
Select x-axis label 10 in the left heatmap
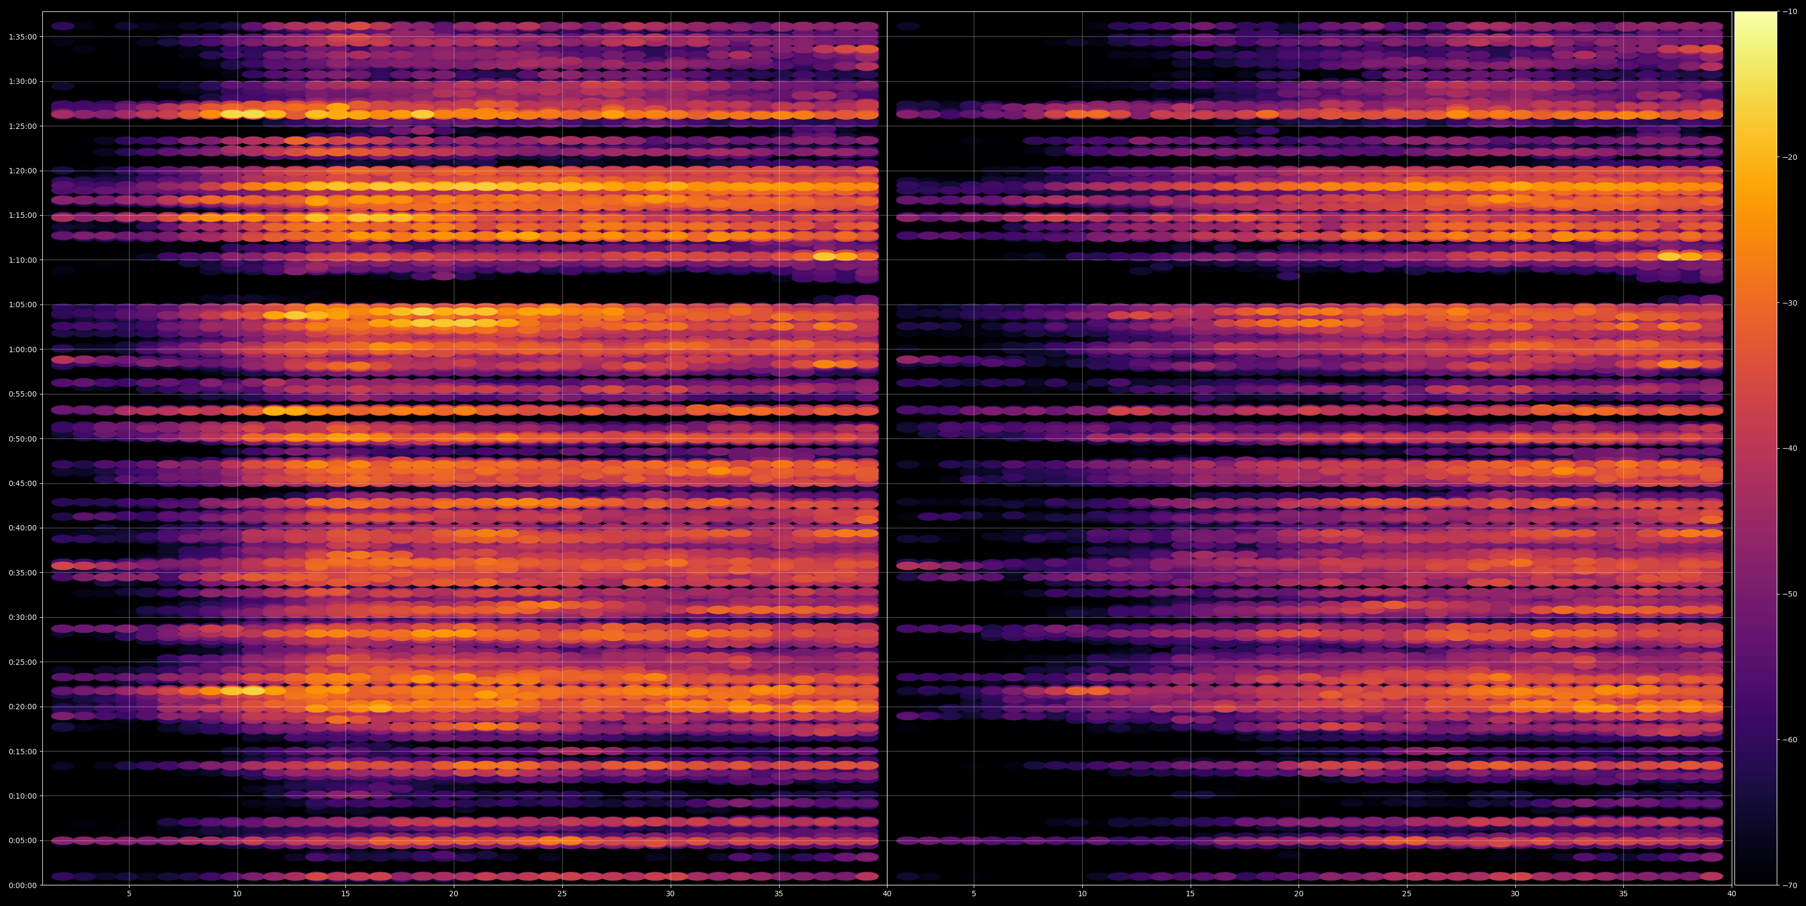(237, 894)
